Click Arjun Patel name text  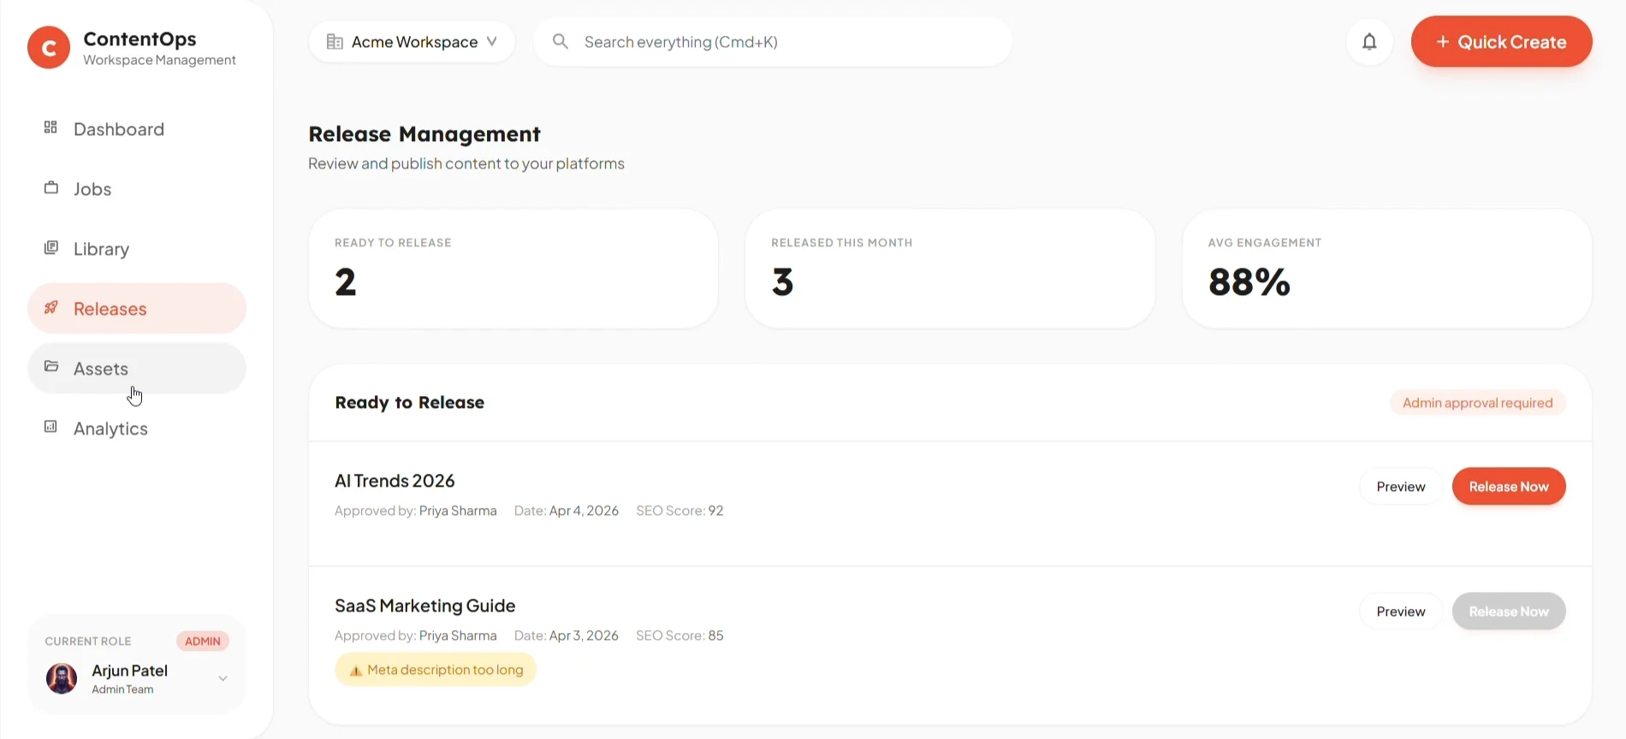pos(129,671)
